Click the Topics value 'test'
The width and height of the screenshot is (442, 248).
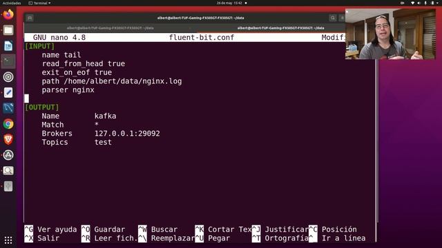[x=103, y=142]
